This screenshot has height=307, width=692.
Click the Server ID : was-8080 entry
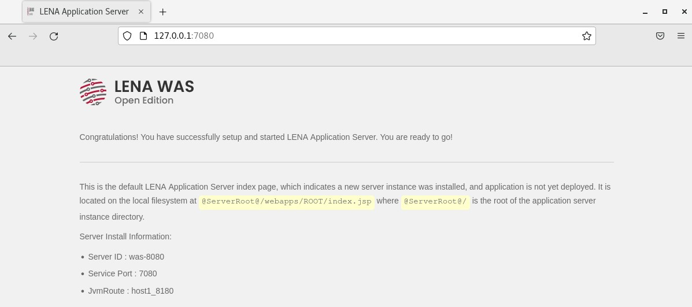pyautogui.click(x=126, y=257)
